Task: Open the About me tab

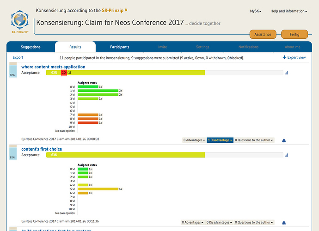Action: coord(292,47)
